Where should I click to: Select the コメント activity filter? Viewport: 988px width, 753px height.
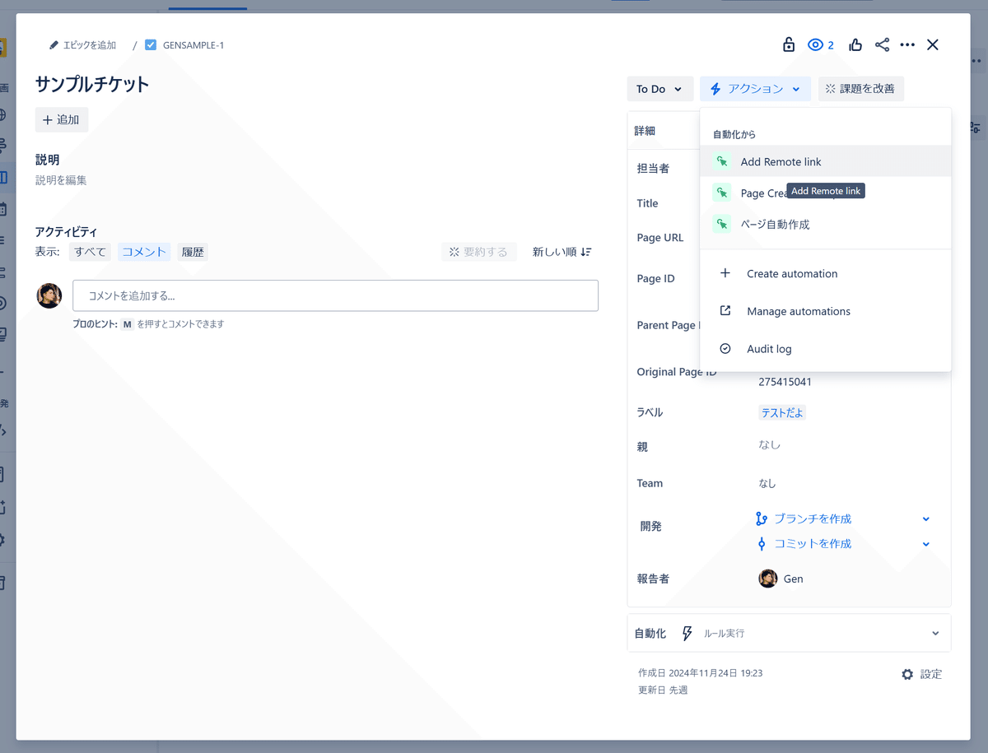144,252
